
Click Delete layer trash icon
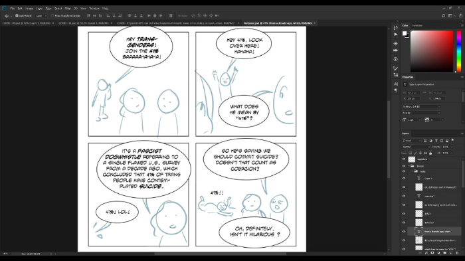pos(457,253)
